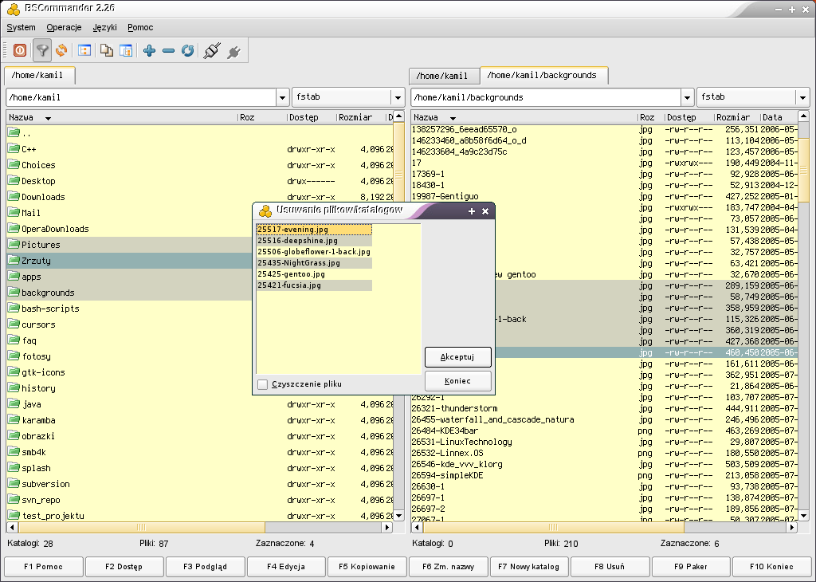Click the copy documents toolbar icon

tap(106, 50)
